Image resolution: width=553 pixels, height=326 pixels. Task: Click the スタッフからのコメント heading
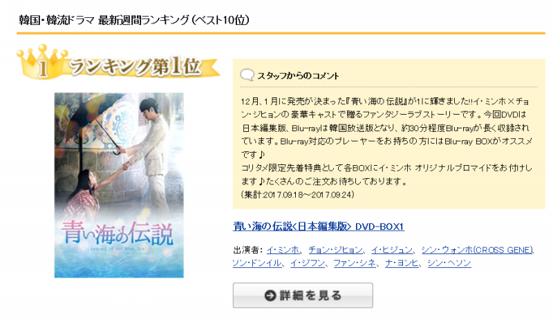click(298, 76)
